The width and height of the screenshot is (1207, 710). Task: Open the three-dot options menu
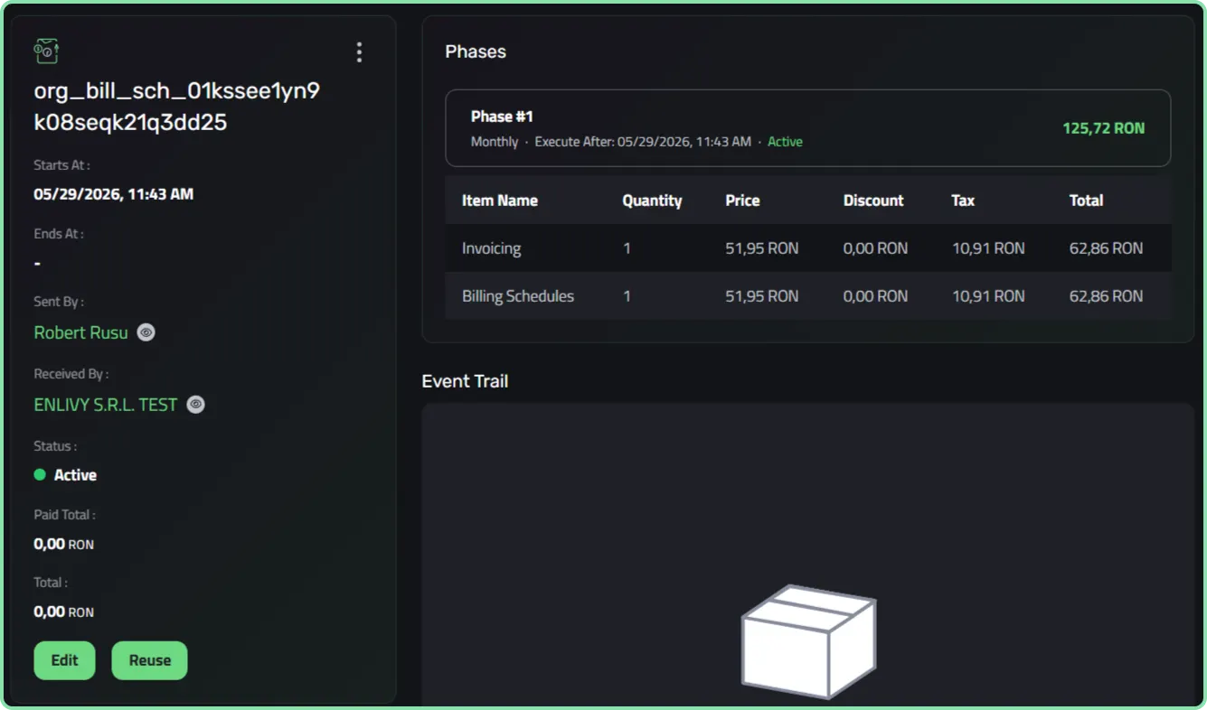[x=359, y=52]
